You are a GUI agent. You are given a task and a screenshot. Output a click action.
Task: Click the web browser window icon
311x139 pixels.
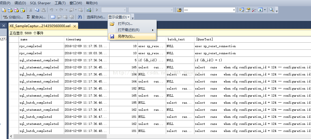(260, 10)
